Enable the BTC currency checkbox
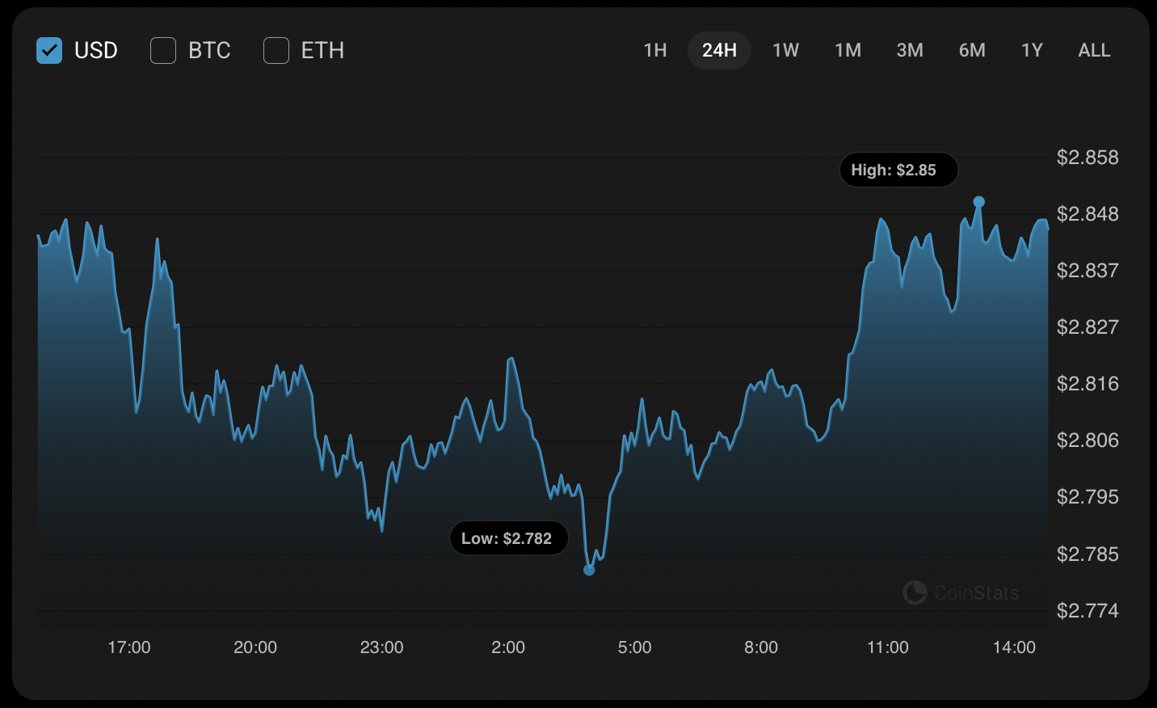 point(163,50)
